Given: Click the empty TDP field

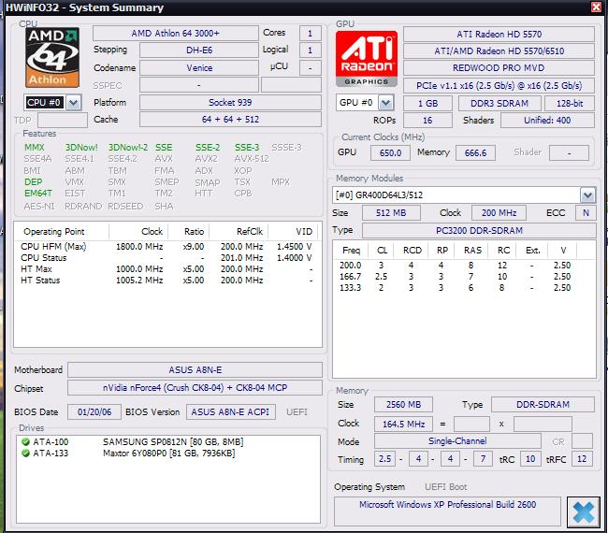Looking at the screenshot, I should click(x=63, y=121).
